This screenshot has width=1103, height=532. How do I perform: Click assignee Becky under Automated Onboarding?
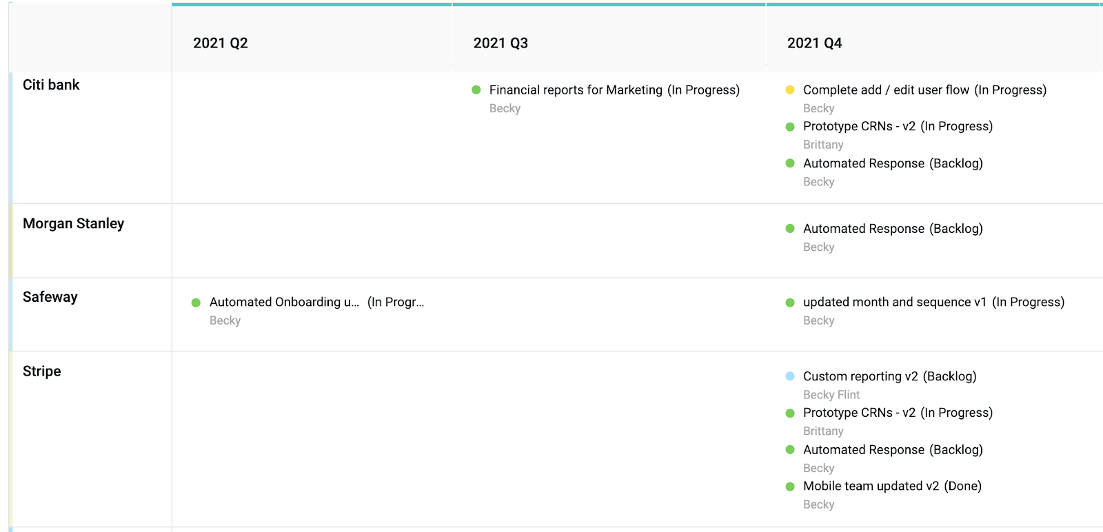[x=225, y=320]
